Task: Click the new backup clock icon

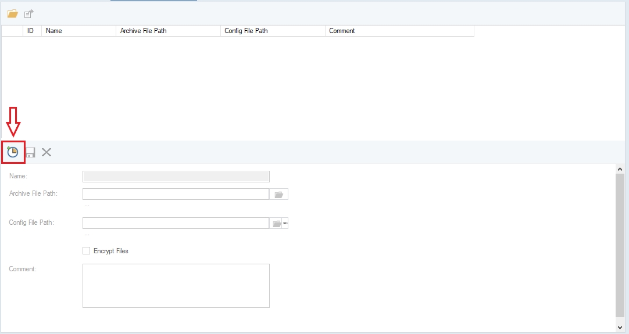Action: (x=13, y=152)
